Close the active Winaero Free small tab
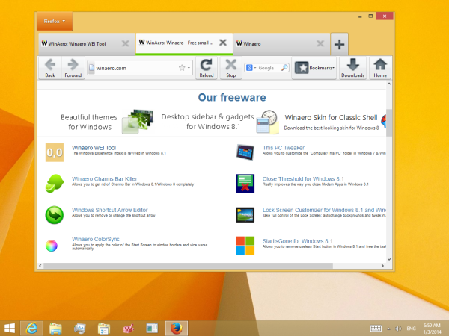This screenshot has width=449, height=336. click(223, 43)
